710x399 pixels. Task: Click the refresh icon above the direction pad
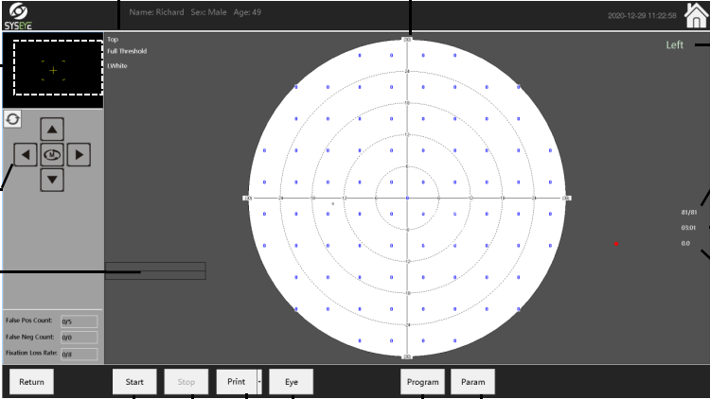point(12,119)
